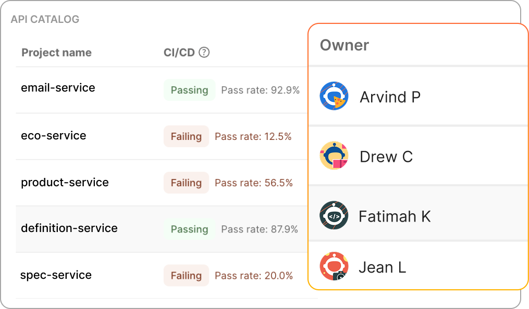Viewport: 529px width, 309px height.
Task: Open the spec-service project link
Action: (56, 275)
